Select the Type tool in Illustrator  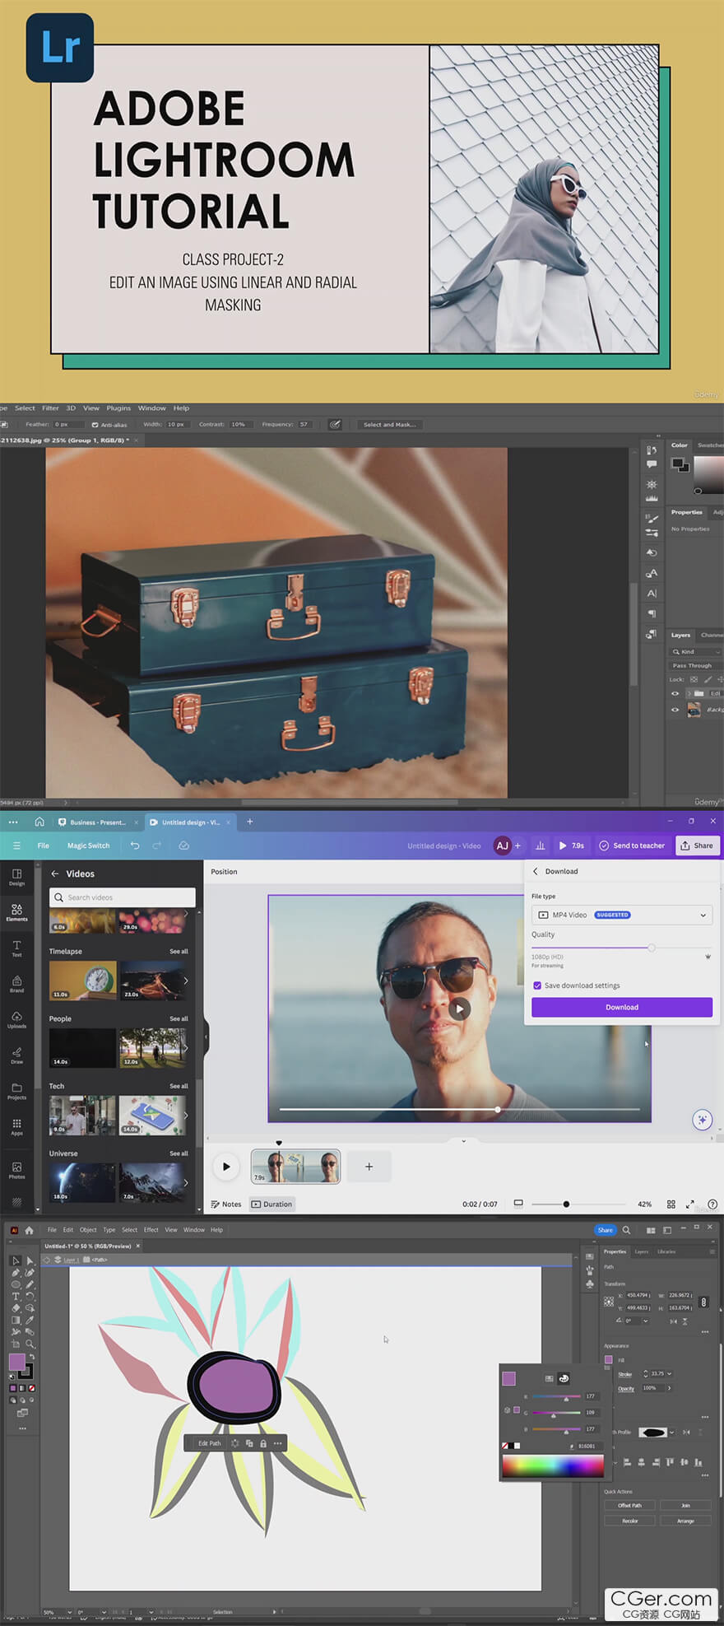[x=15, y=1296]
